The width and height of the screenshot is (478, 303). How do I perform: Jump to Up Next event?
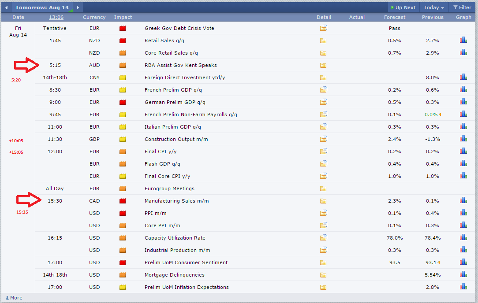tap(403, 7)
